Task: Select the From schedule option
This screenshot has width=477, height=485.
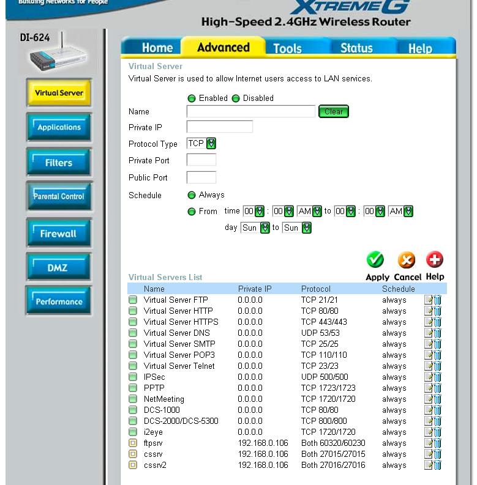Action: click(x=192, y=212)
